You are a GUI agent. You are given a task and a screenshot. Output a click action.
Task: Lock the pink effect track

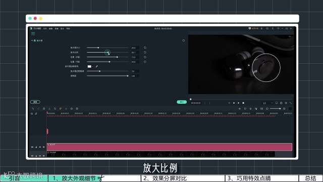click(x=36, y=147)
